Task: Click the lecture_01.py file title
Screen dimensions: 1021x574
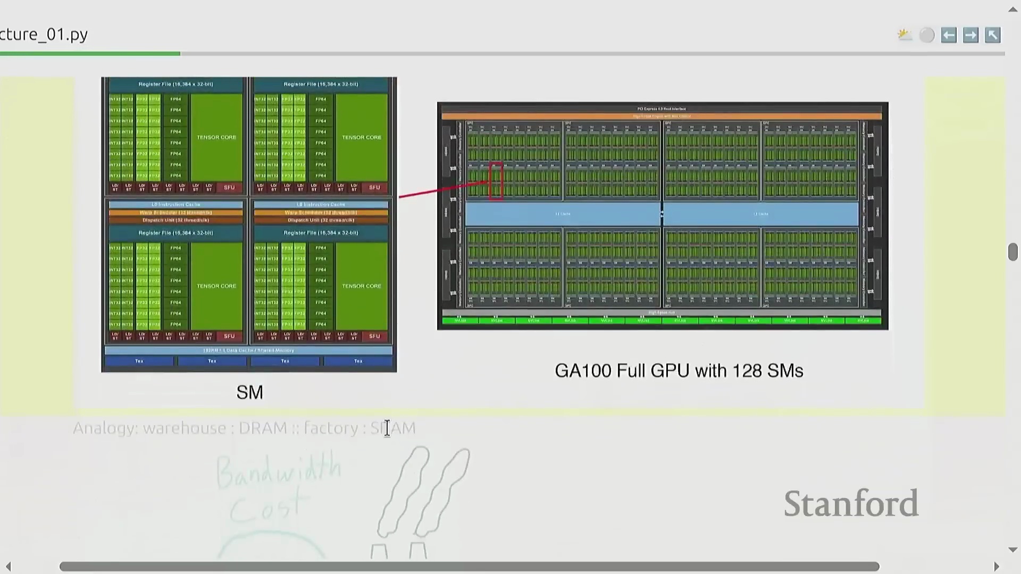Action: [44, 34]
